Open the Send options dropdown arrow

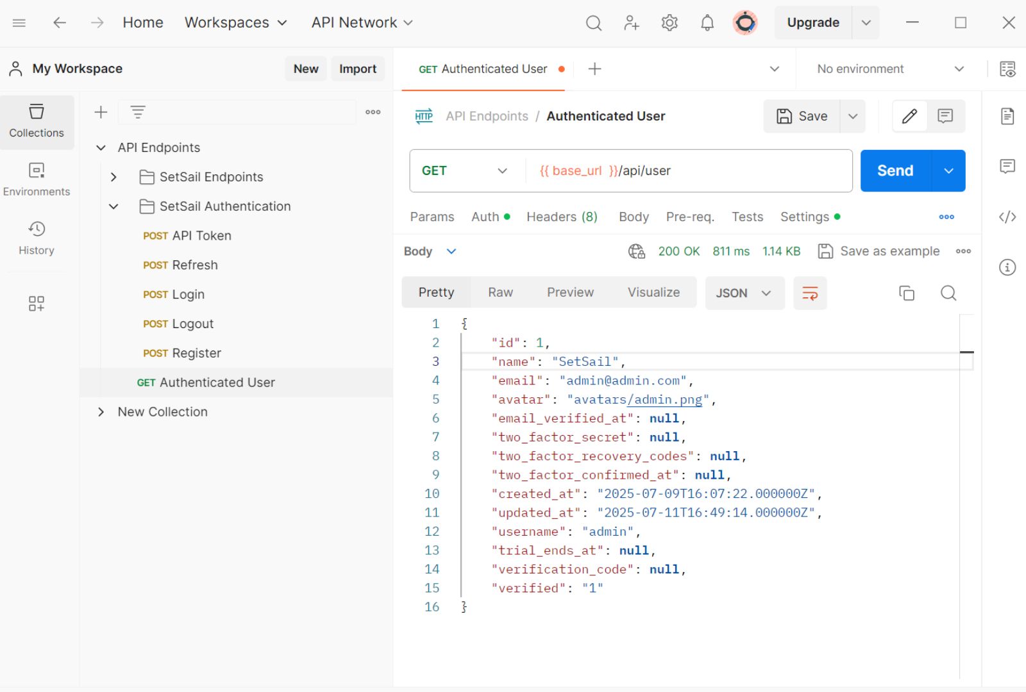(x=948, y=171)
